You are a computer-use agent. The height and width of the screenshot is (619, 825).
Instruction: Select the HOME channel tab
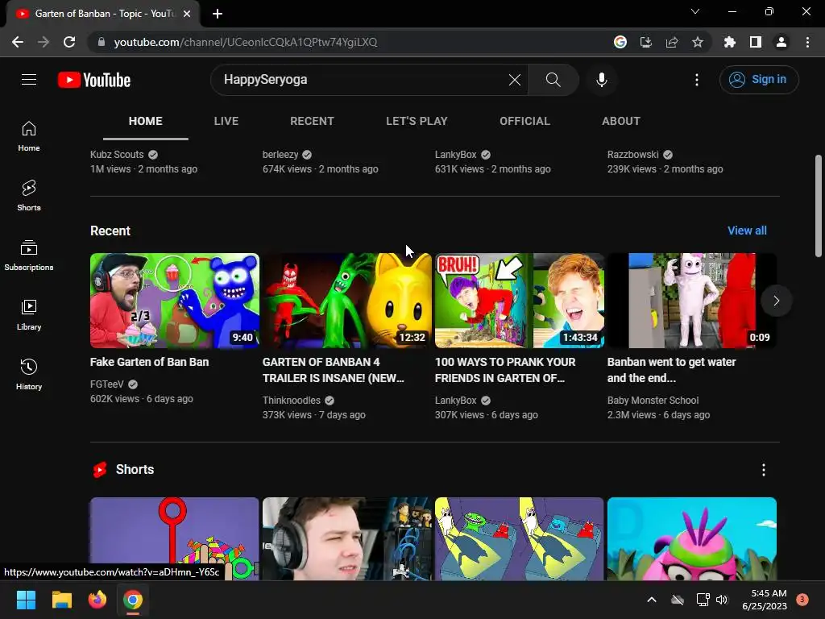pyautogui.click(x=146, y=121)
